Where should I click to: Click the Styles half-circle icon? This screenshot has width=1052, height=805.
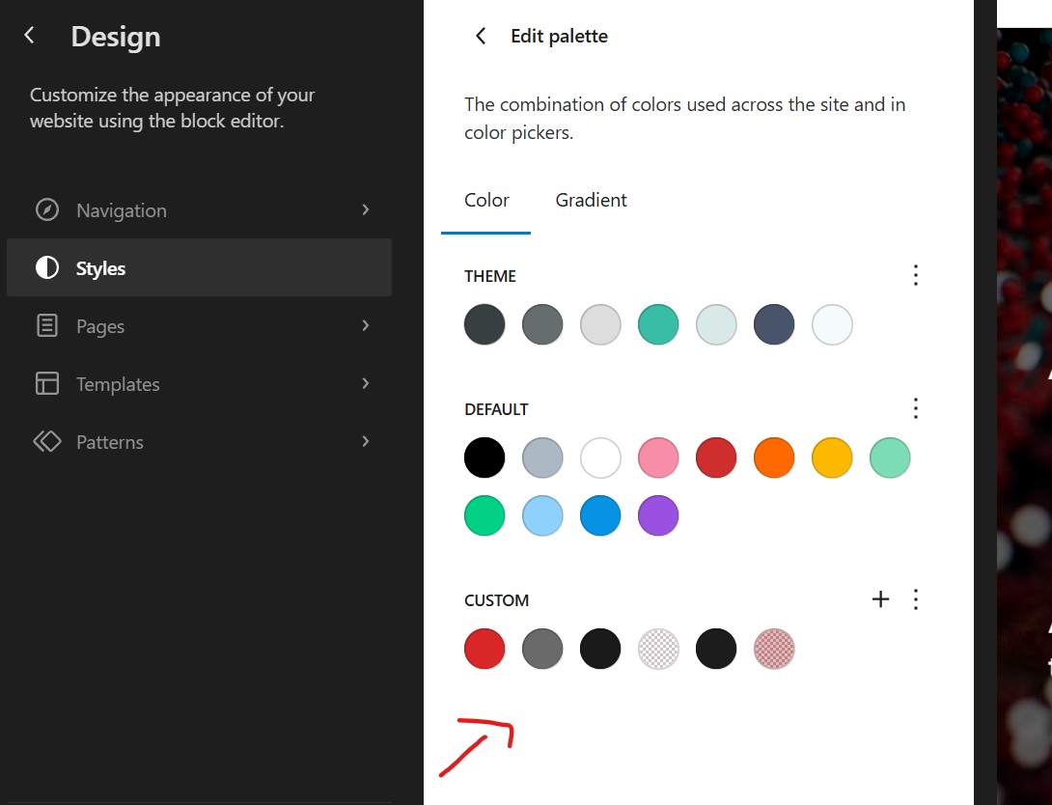point(47,267)
